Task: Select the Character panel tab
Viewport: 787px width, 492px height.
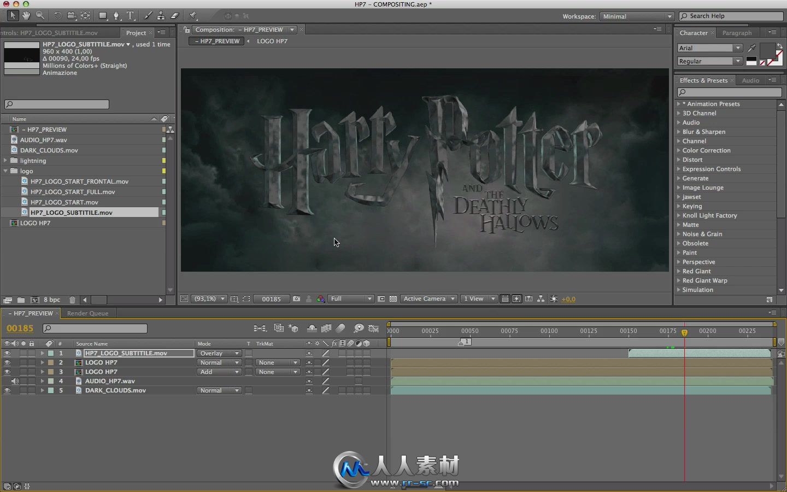Action: click(x=694, y=33)
